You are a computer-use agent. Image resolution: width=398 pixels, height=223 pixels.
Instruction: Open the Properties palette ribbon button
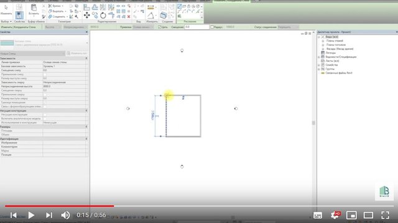19,15
